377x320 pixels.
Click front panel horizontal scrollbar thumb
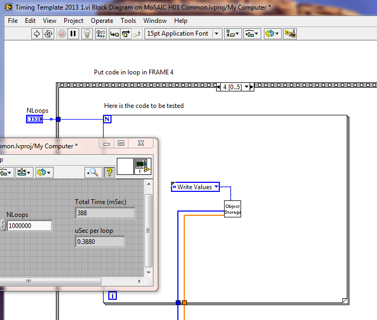[50, 281]
